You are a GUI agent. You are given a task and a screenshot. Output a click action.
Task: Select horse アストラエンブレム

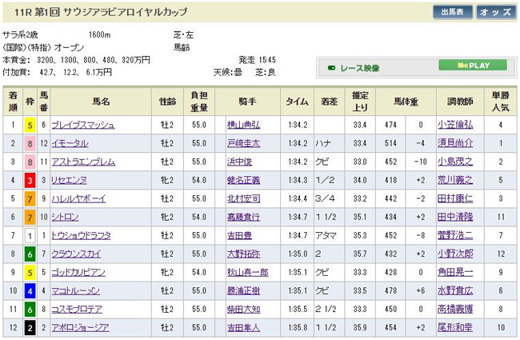point(80,159)
